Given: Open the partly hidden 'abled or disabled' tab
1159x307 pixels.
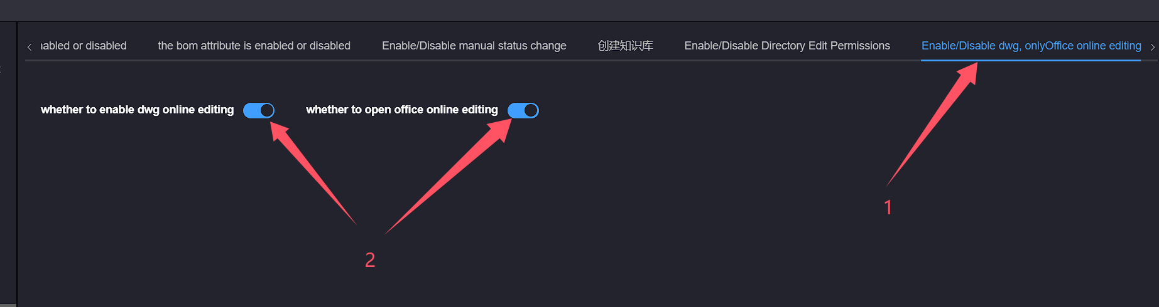Looking at the screenshot, I should (x=84, y=46).
